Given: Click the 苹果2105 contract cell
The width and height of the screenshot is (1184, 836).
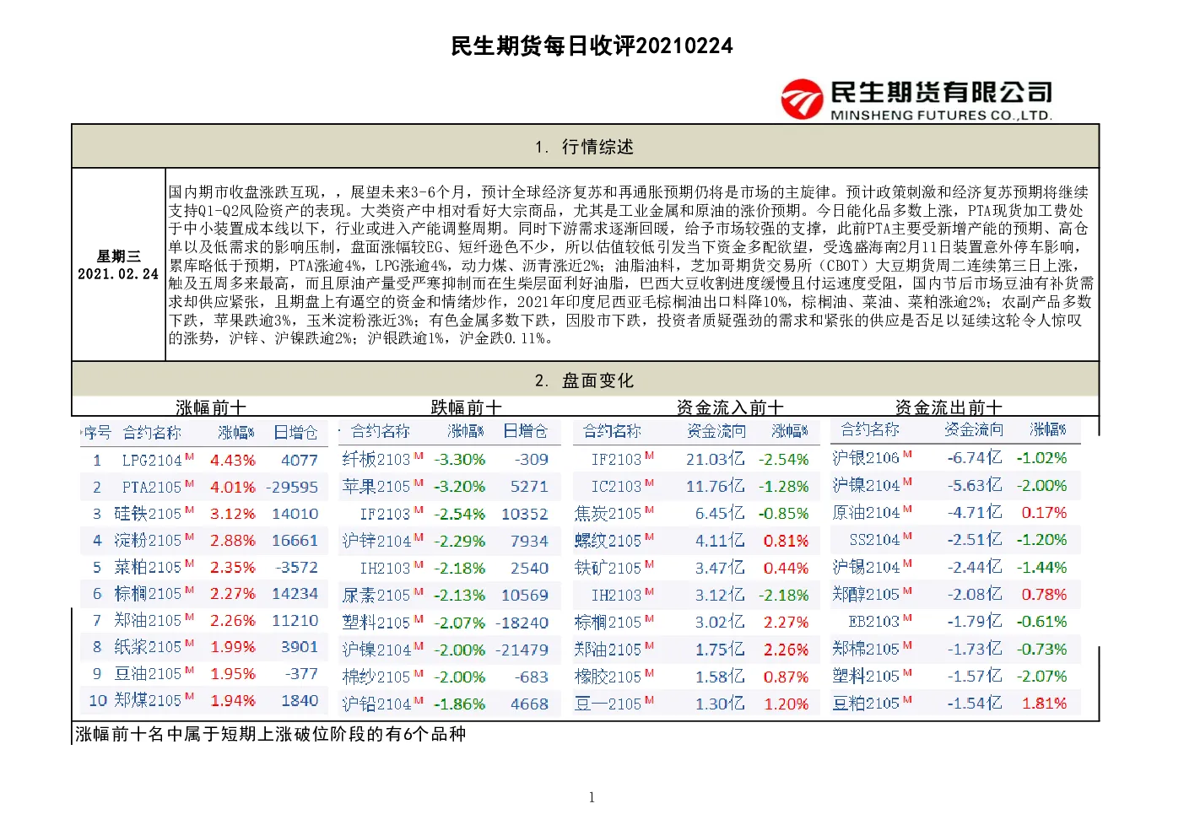Looking at the screenshot, I should click(383, 486).
